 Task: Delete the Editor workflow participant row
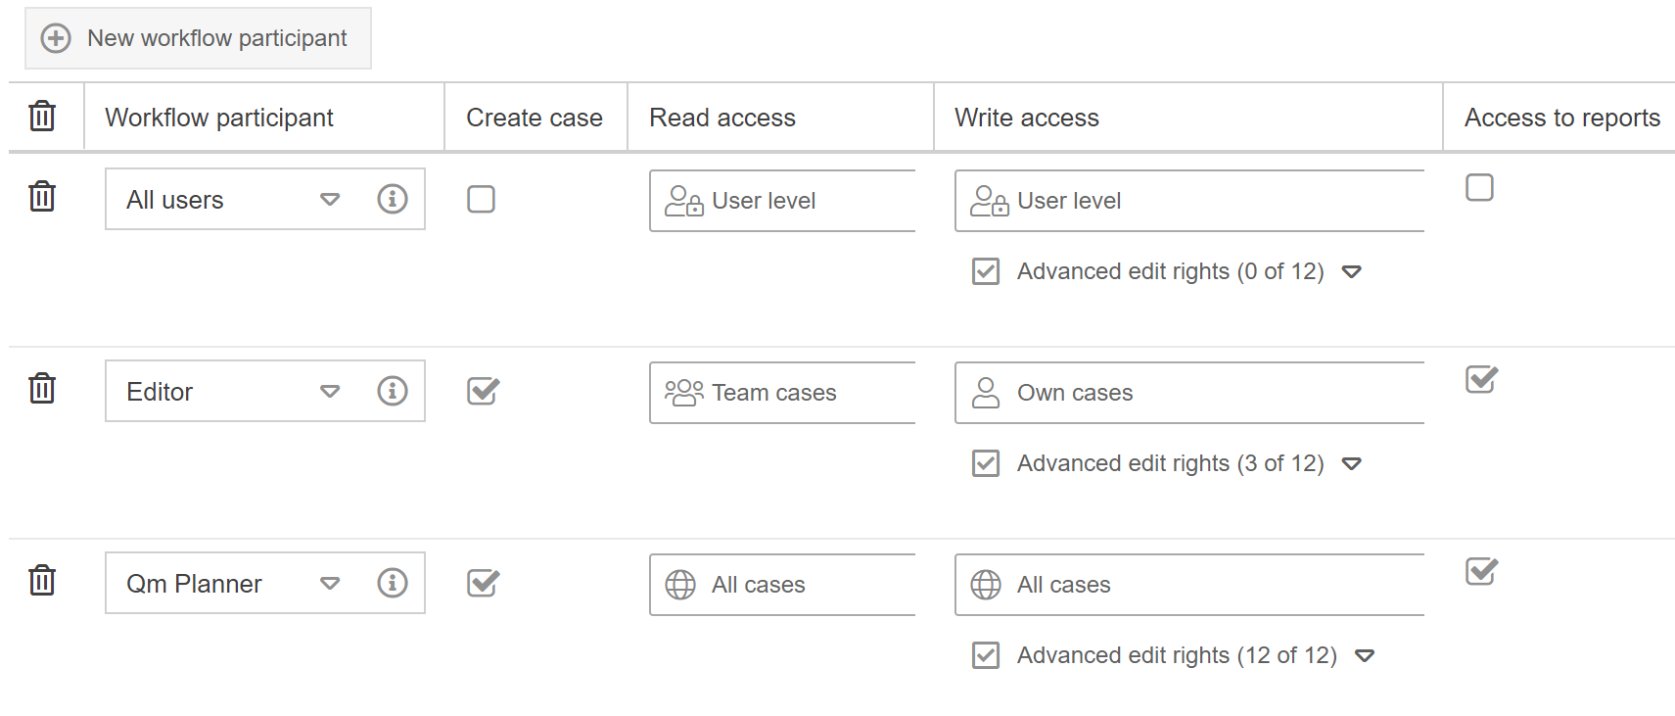point(42,389)
